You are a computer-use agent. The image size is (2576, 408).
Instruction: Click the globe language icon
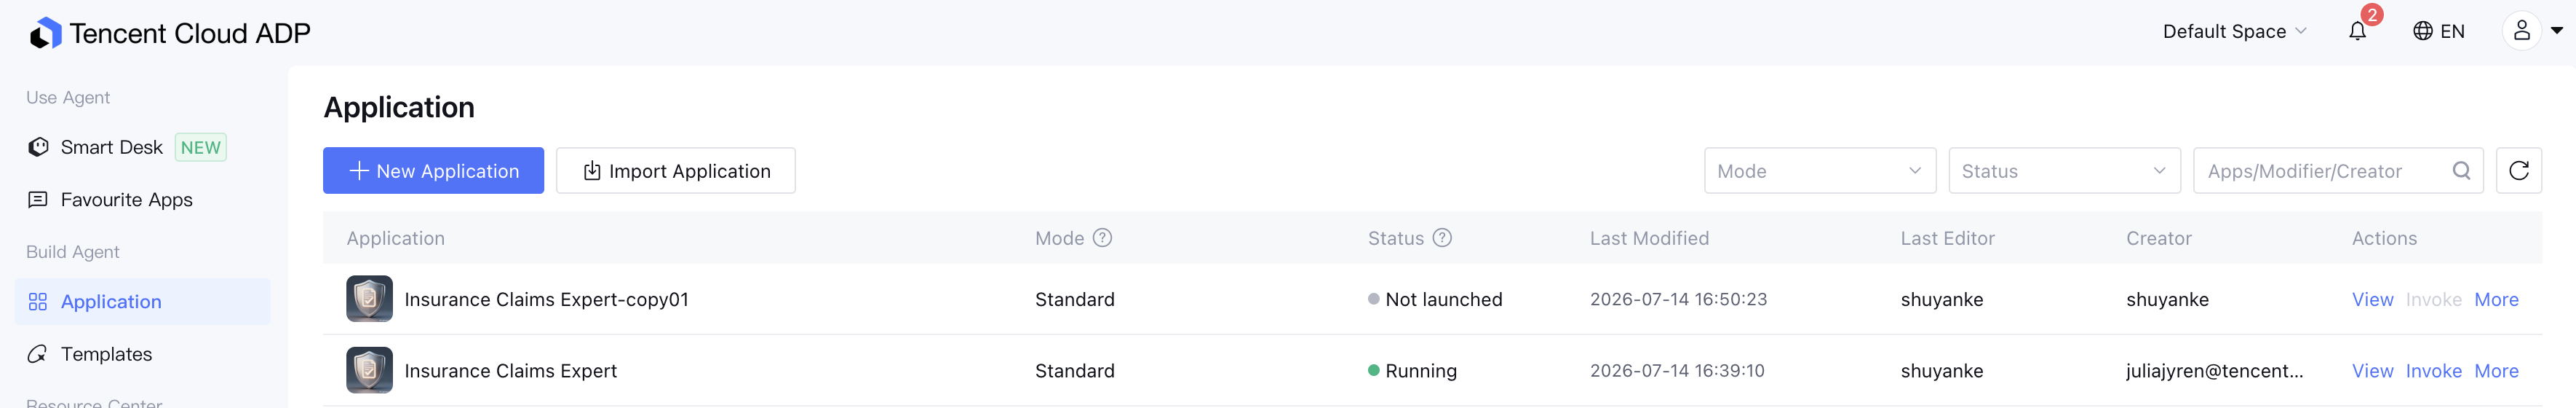(x=2422, y=31)
